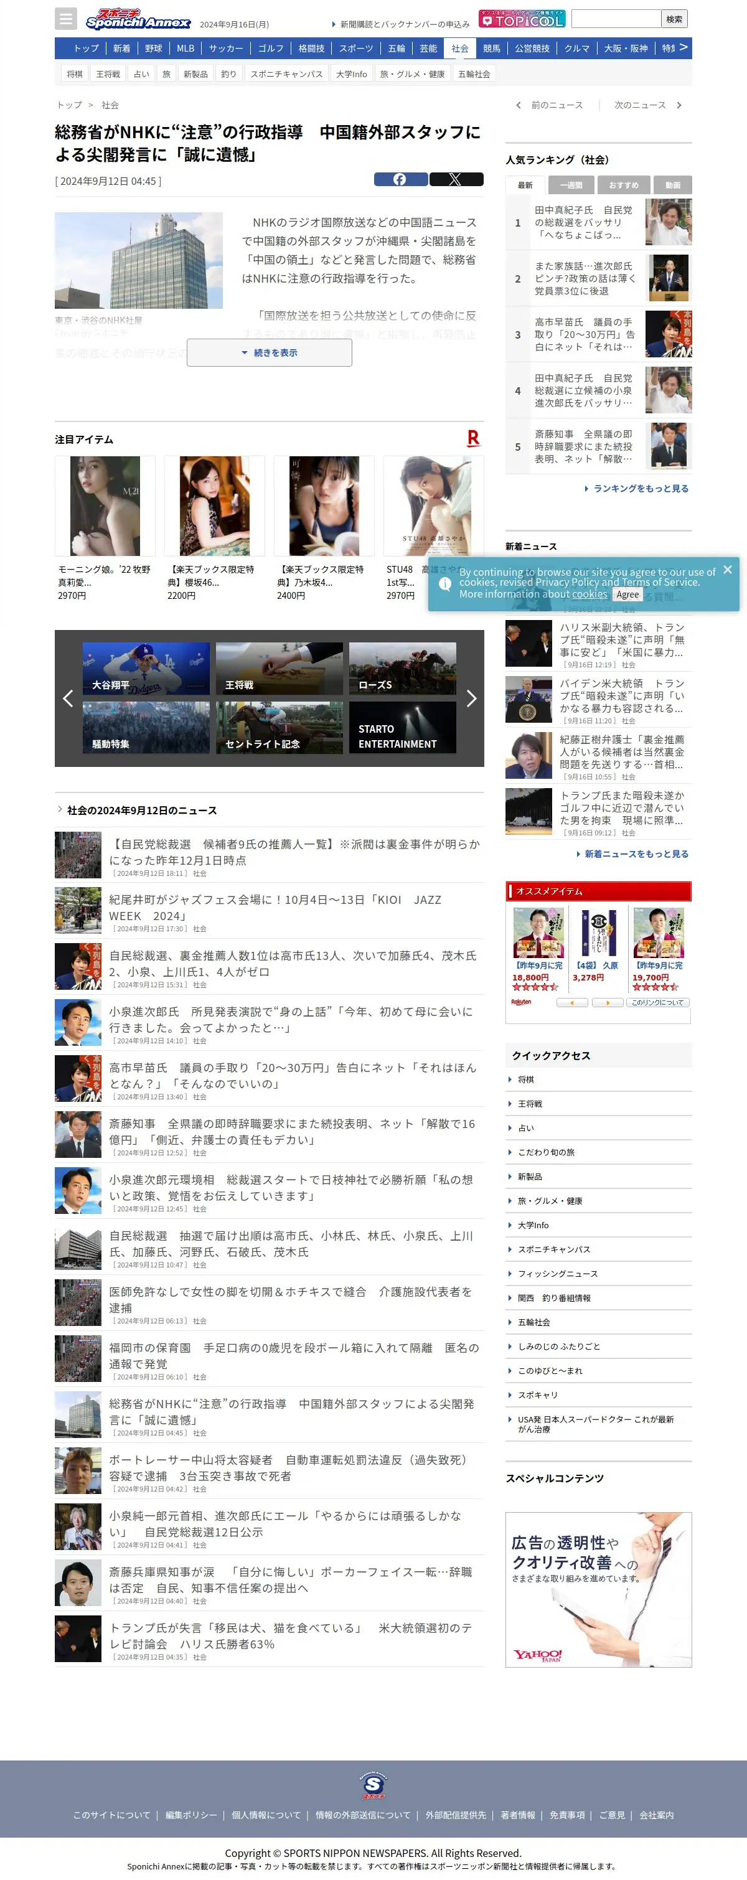This screenshot has height=1880, width=747.
Task: Open 会社案内 footer link
Action: coord(657,1815)
